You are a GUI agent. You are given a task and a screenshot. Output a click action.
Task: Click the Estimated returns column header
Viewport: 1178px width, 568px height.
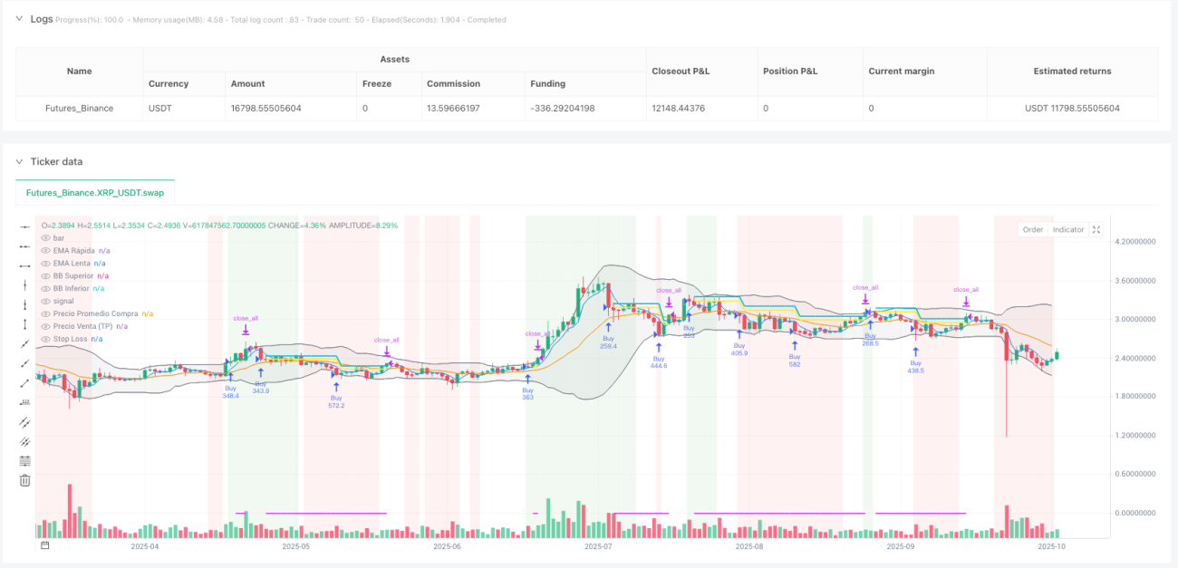(x=1072, y=71)
